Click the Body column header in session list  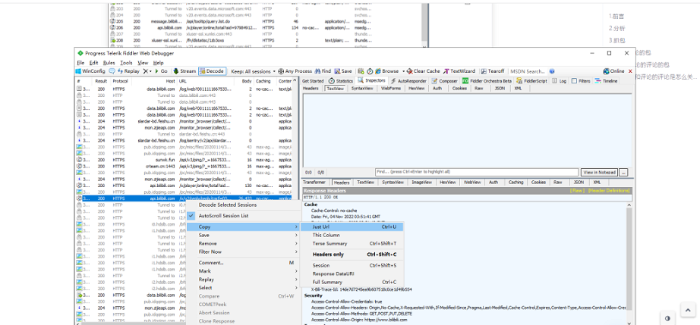247,82
